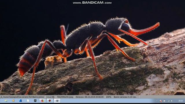This screenshot has width=185, height=104.
Task: Open network signal strength tray icon
Action: click(168, 101)
